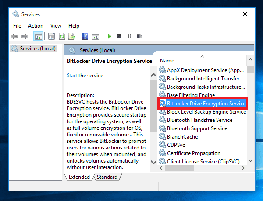Screen dimensions: 263x201
Task: Open the Action menu
Action: 36,26
